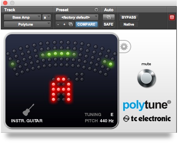Select previous preset with minus button
Image resolution: width=178 pixels, height=144 pixels.
pos(58,24)
